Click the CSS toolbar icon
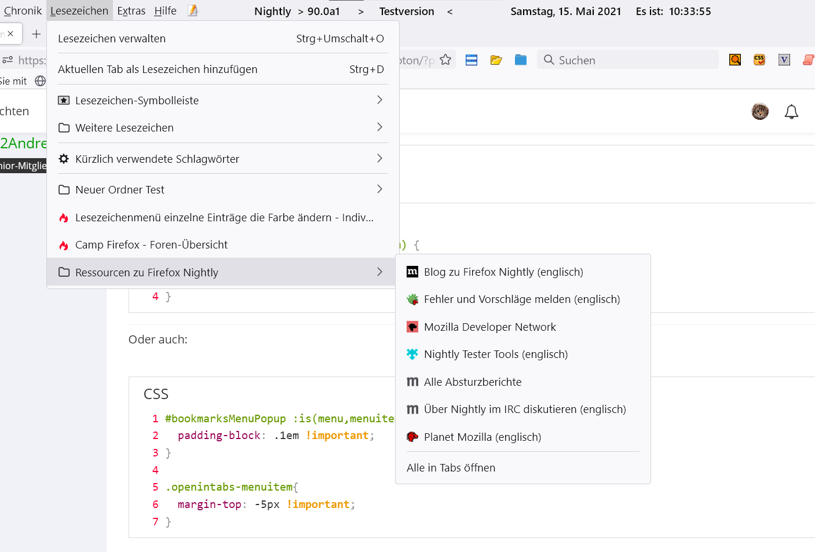Viewport: 815px width, 552px height. (x=759, y=60)
